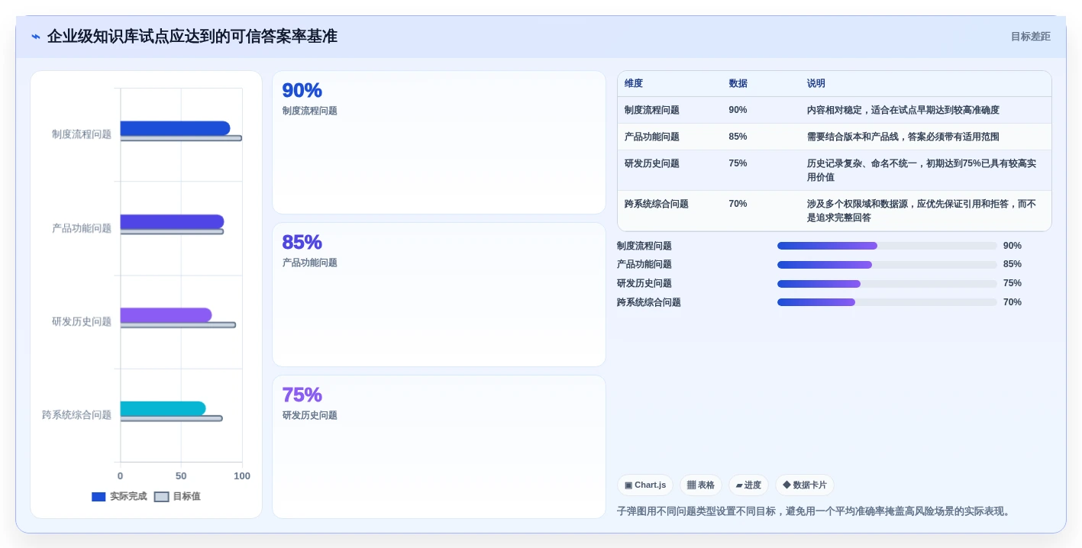Click 制度流程问题 cell in the table
Viewport: 1082px width, 548px height.
click(x=652, y=110)
